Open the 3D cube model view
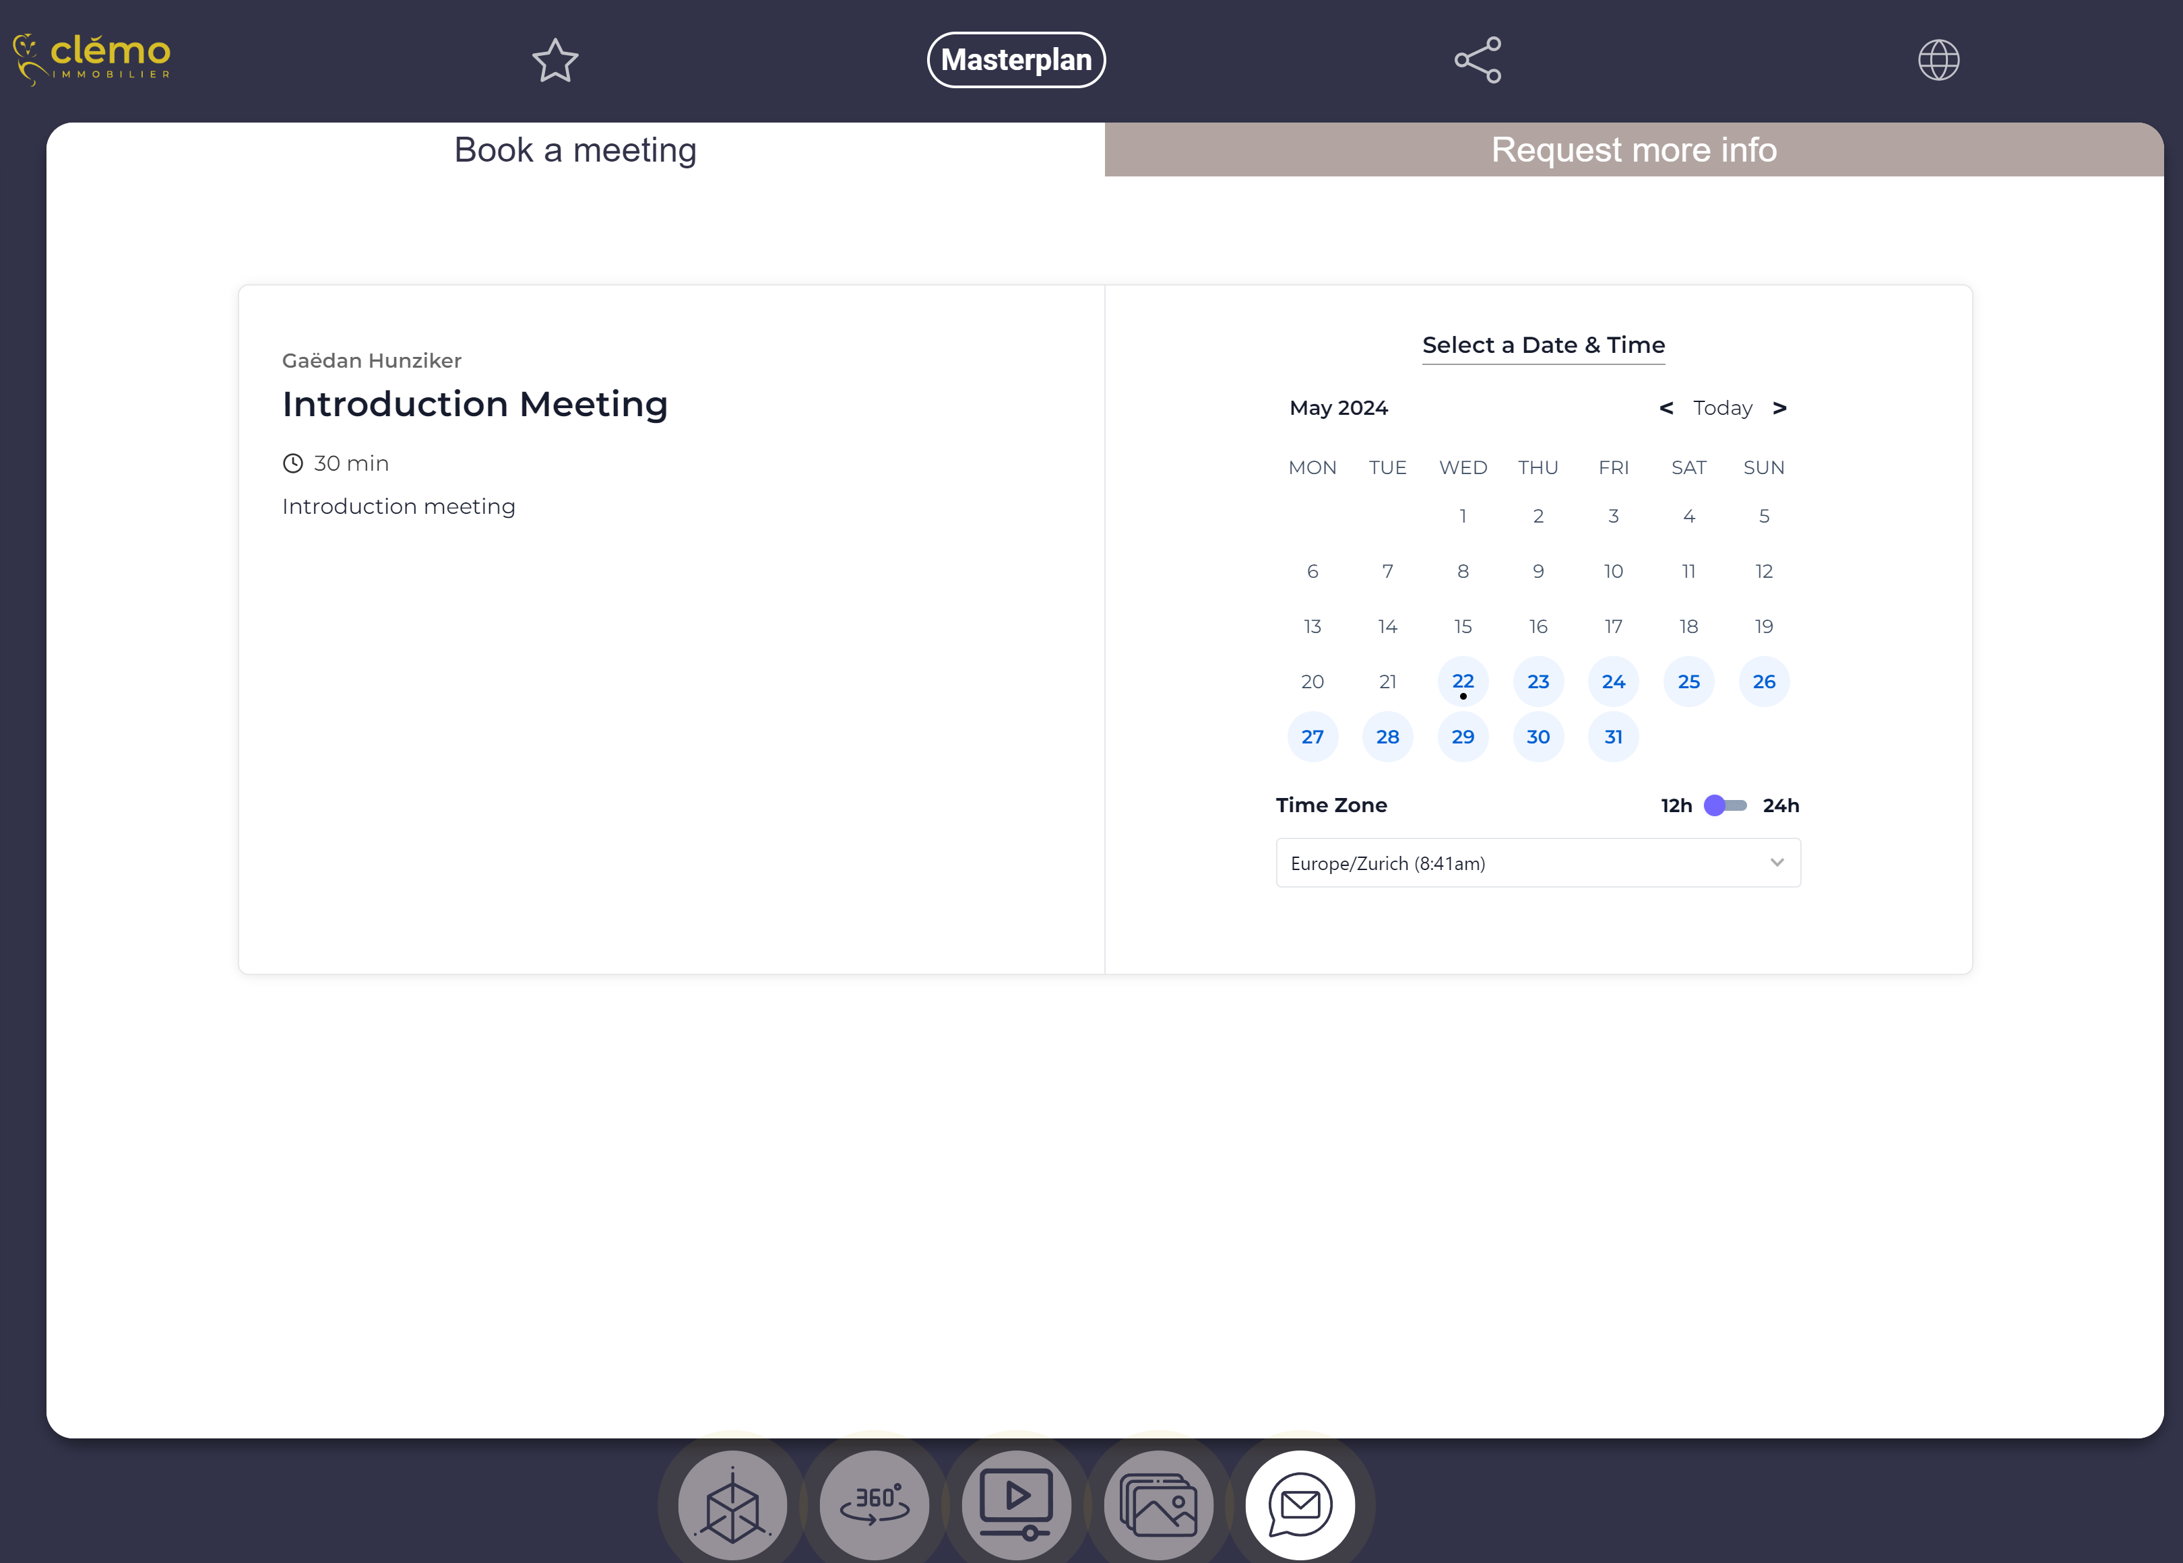This screenshot has height=1563, width=2183. pyautogui.click(x=732, y=1503)
